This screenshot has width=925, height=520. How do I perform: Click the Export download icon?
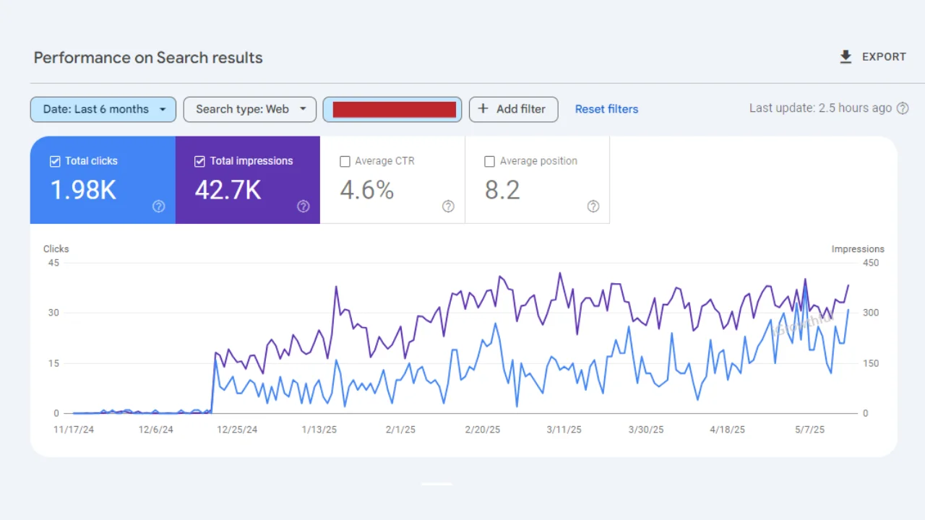click(x=846, y=57)
